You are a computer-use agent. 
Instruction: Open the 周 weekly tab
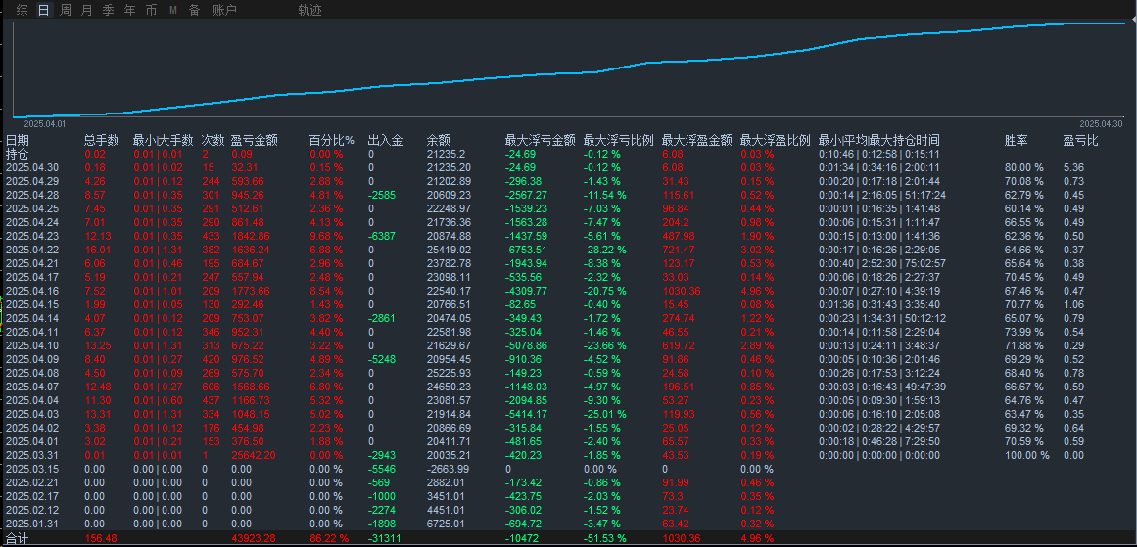[66, 10]
